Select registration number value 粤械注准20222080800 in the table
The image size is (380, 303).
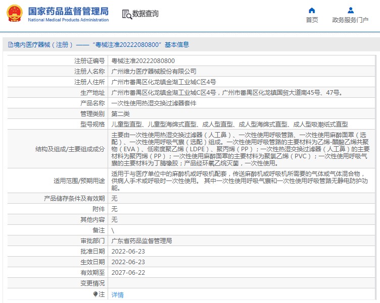point(143,61)
